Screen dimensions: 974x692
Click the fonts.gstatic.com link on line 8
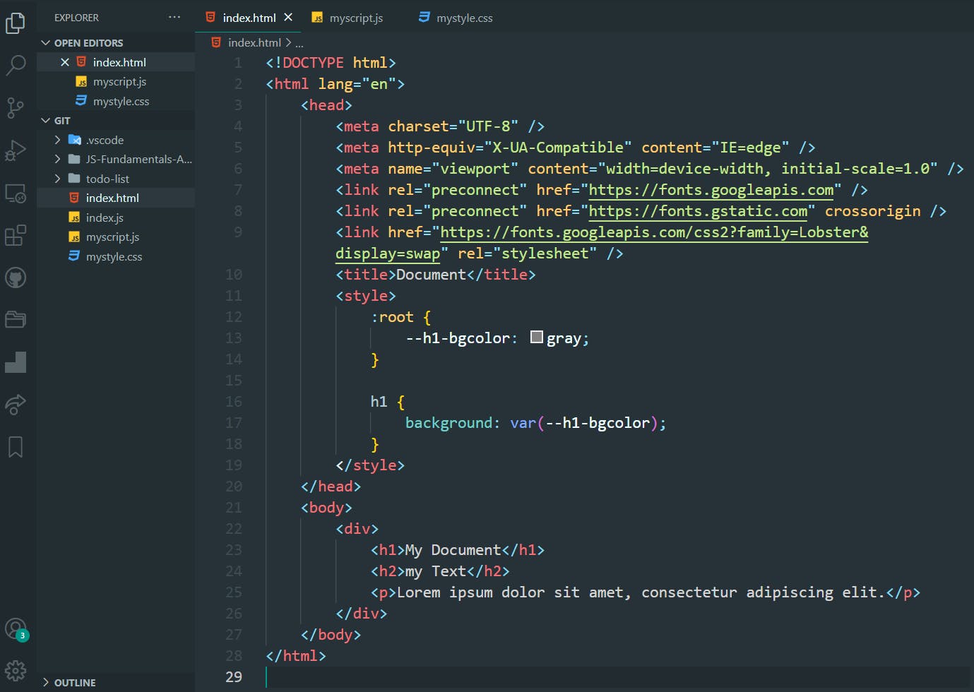point(698,211)
